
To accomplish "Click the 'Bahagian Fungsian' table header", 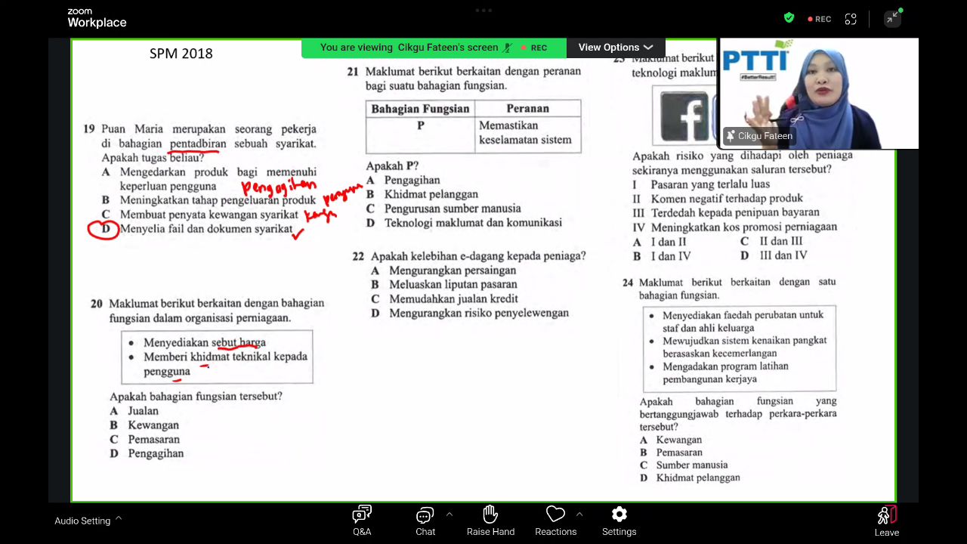I will [420, 109].
